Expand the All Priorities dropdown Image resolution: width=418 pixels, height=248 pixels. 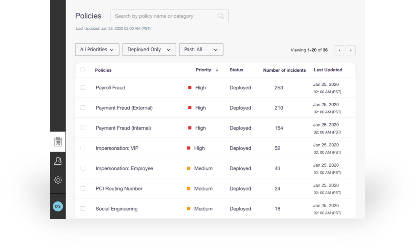pos(97,50)
